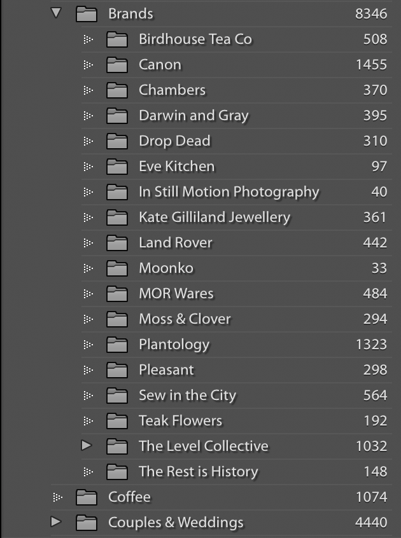The height and width of the screenshot is (538, 401).
Task: Click the Moonko folder icon
Action: (117, 268)
